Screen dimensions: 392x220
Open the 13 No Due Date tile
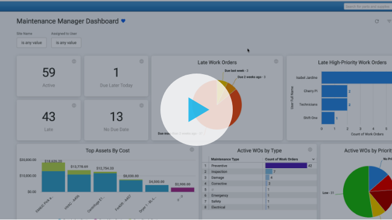click(116, 121)
